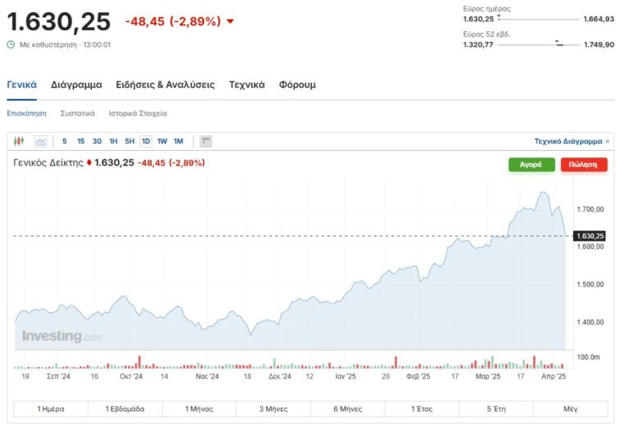Click the clock icon beside delayed time

(11, 44)
